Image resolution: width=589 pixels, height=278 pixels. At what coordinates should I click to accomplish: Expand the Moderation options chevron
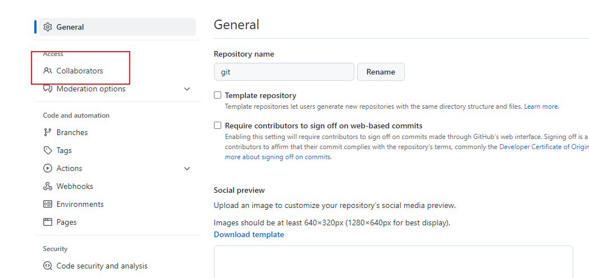[187, 89]
